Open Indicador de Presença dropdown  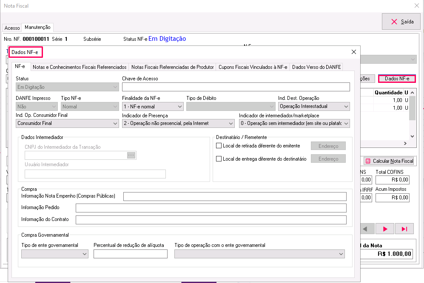[x=230, y=124]
